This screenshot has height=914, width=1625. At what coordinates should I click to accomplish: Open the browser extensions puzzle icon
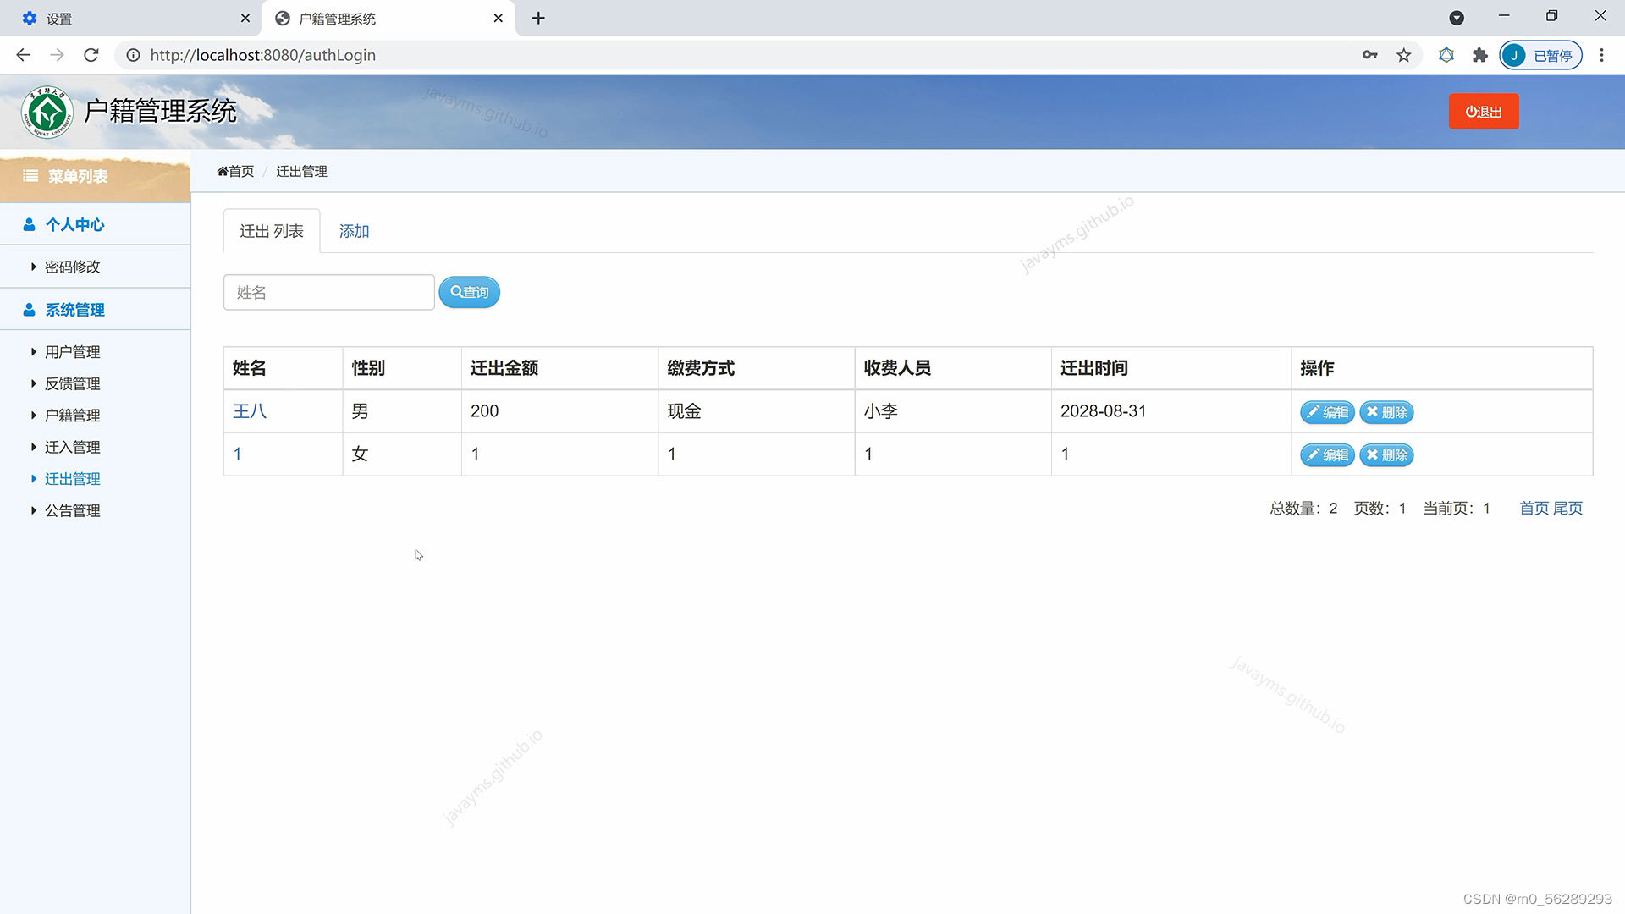pos(1479,55)
